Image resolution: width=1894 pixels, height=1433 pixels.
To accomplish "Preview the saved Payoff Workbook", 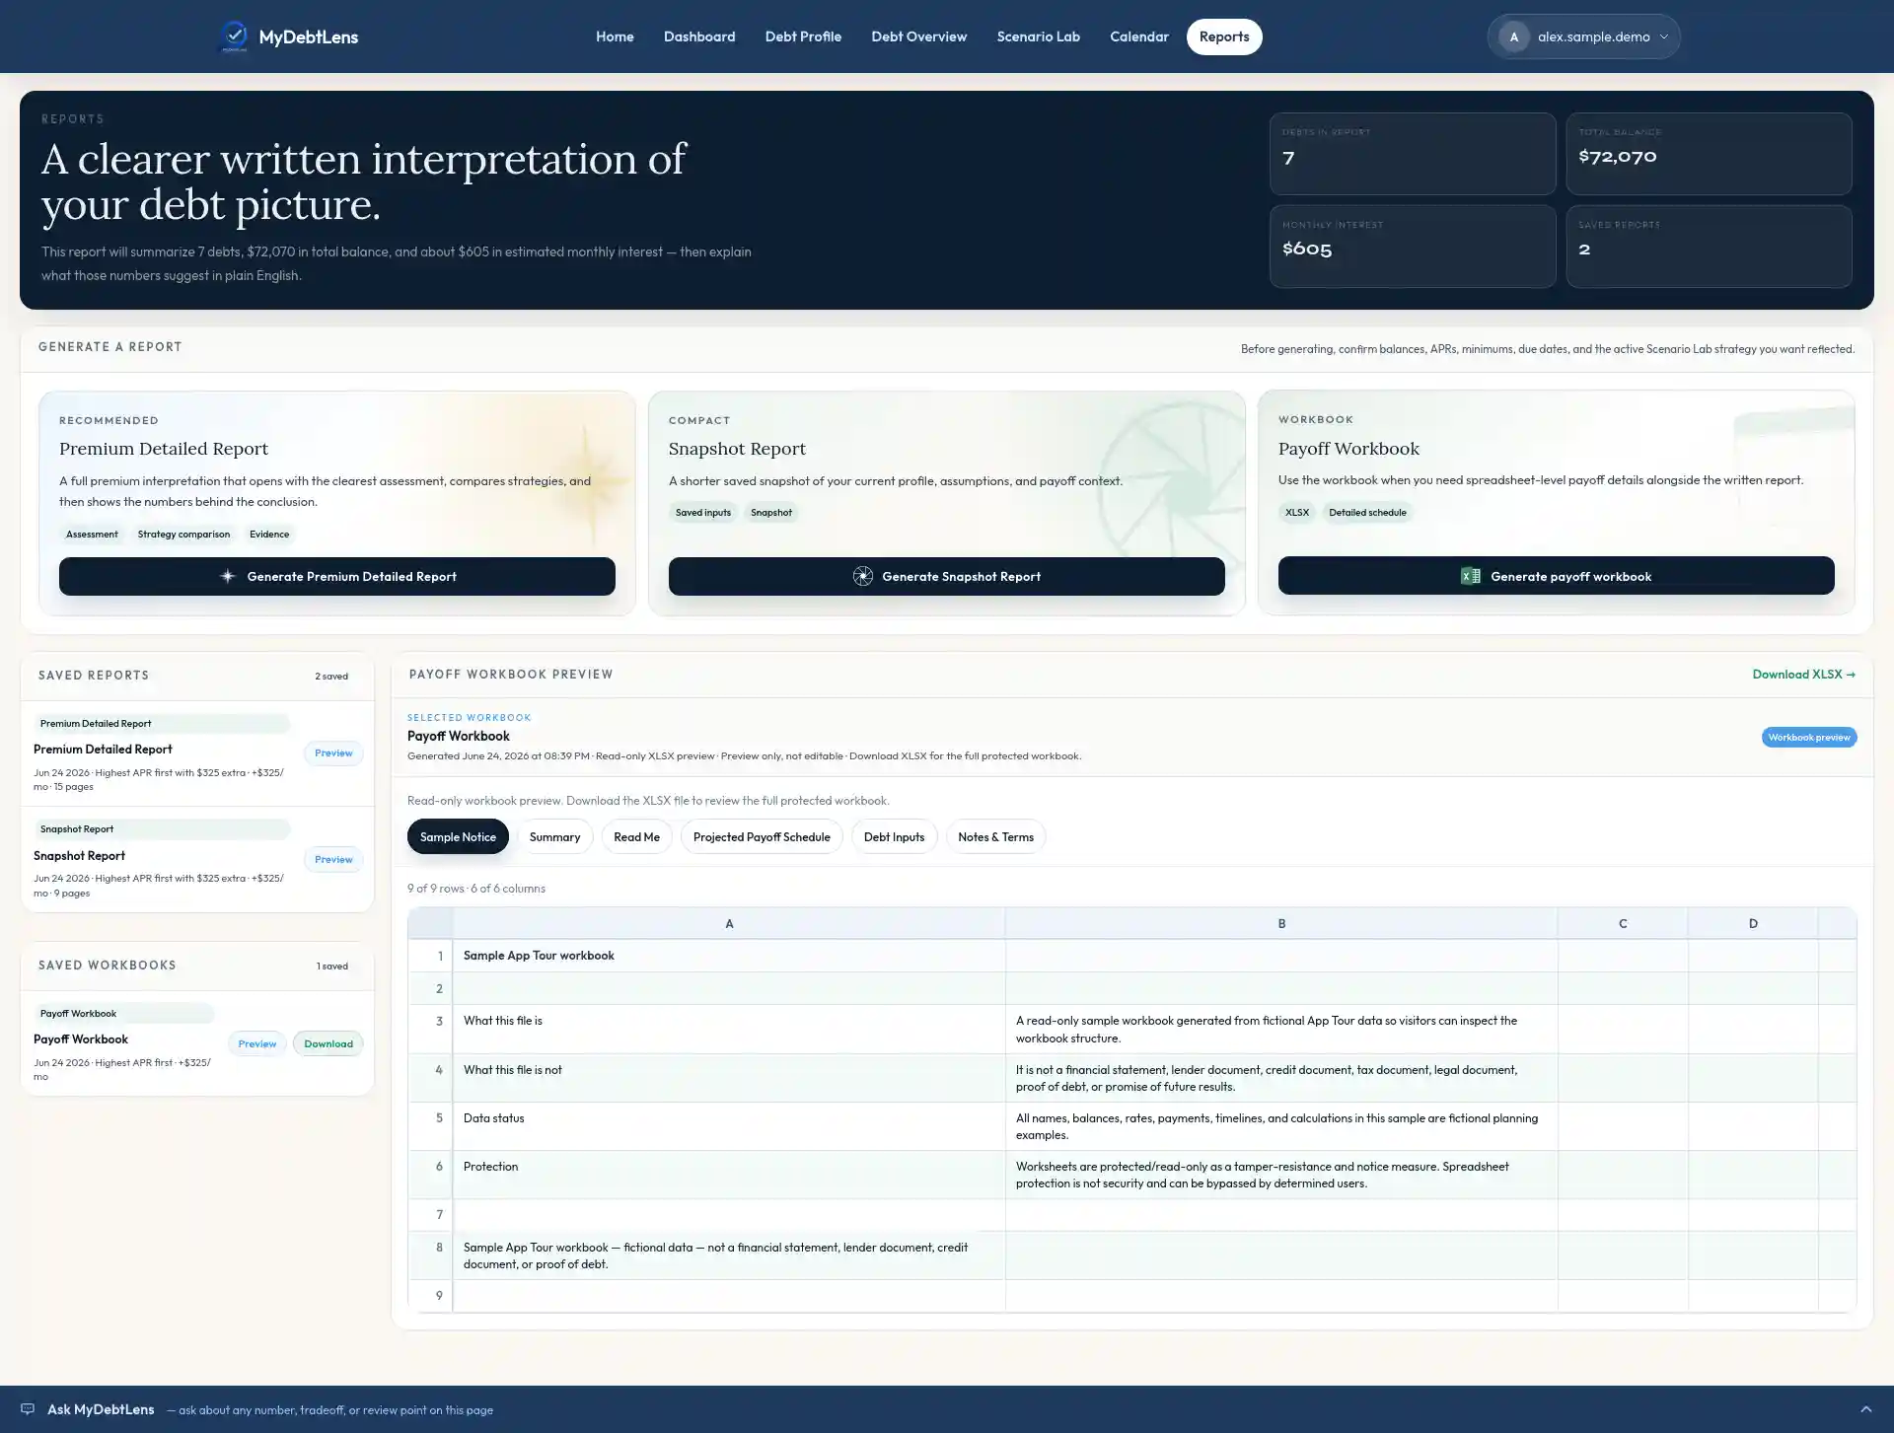I will 257,1044.
